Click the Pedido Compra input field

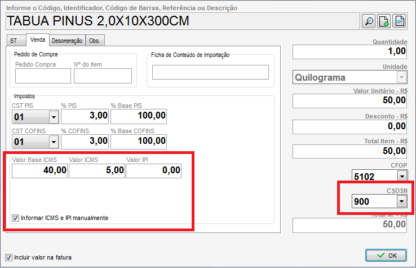43,76
